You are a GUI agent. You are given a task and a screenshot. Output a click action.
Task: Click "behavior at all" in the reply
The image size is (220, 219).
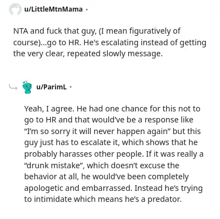[x=51, y=177]
